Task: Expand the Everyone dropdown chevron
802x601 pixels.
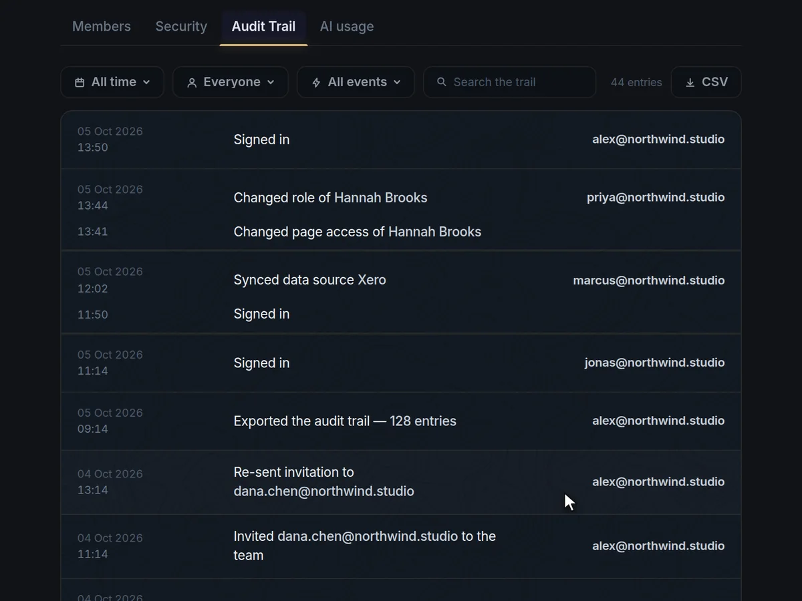Action: pos(271,82)
